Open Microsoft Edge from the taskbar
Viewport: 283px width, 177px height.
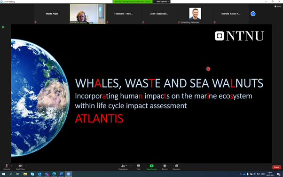tap(54, 174)
